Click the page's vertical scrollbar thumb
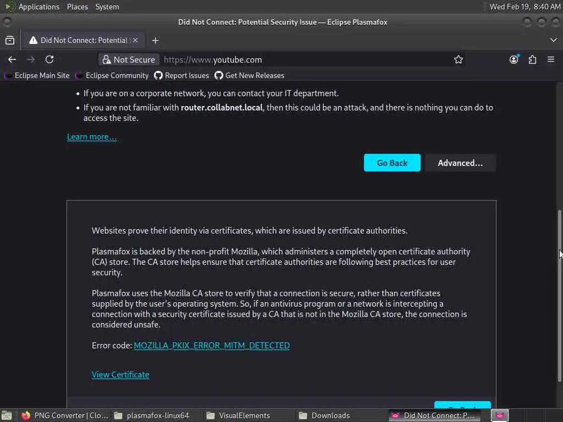 [559, 296]
